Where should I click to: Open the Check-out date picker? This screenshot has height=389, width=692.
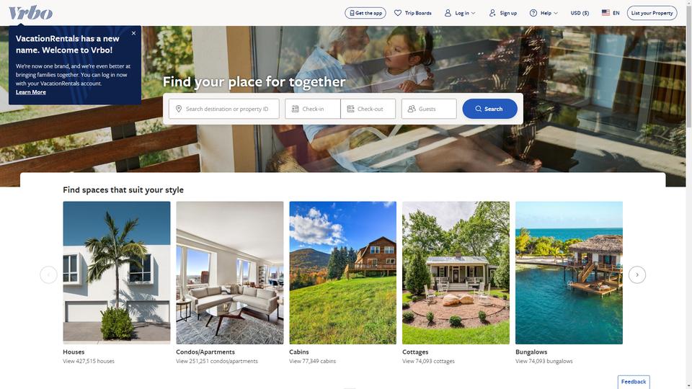click(368, 109)
